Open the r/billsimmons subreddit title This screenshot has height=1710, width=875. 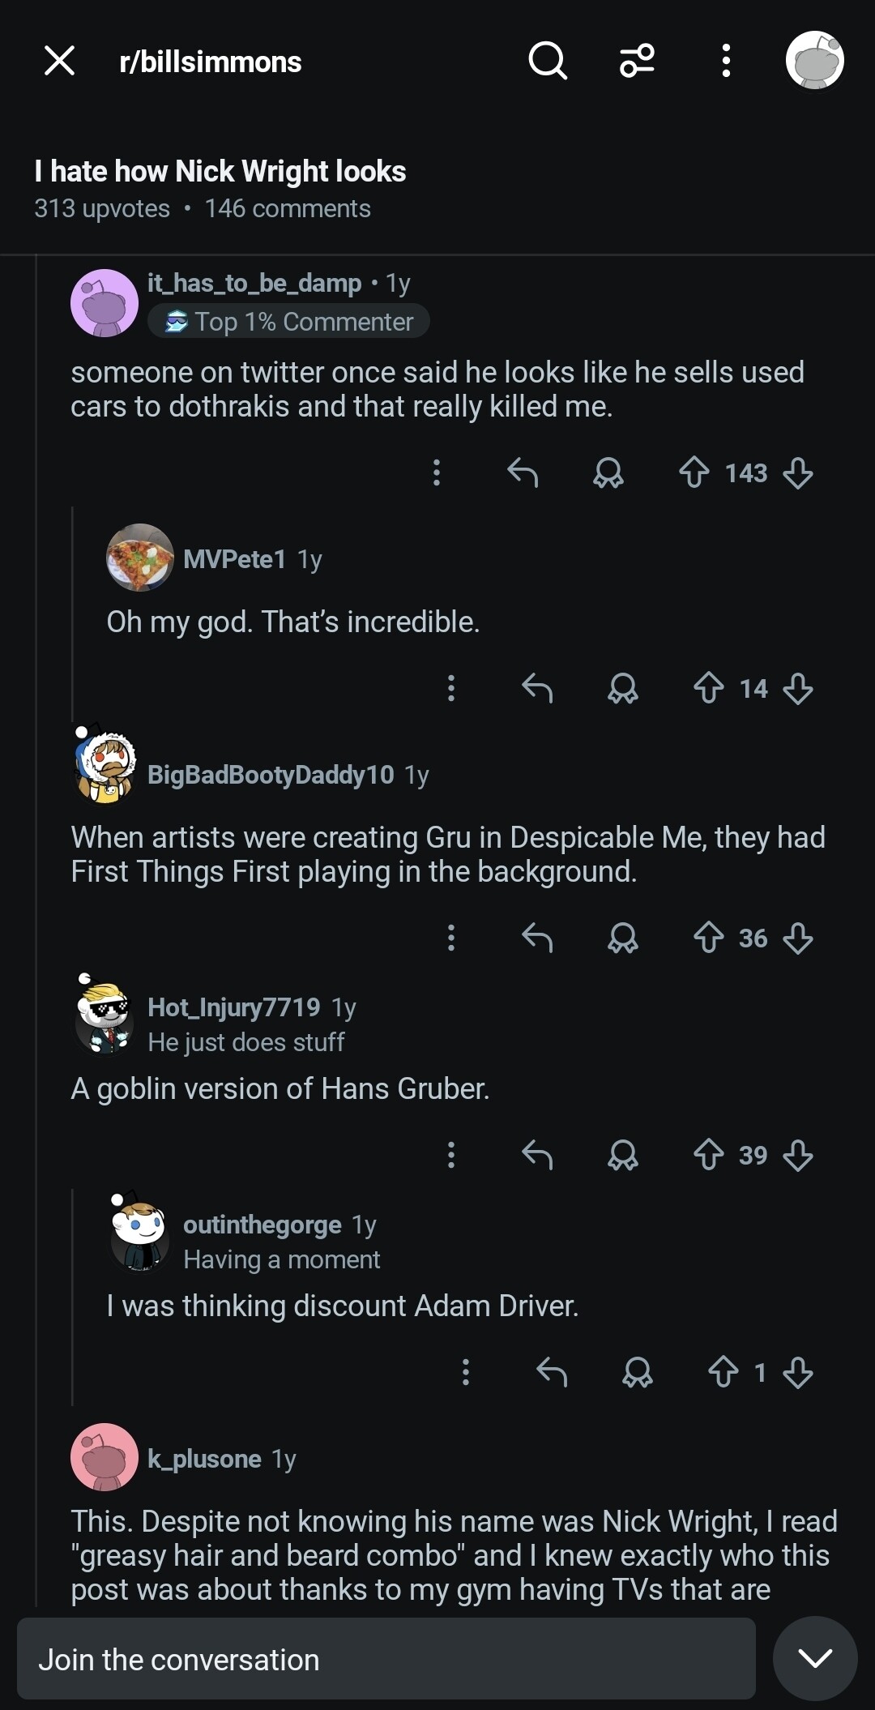pos(211,62)
